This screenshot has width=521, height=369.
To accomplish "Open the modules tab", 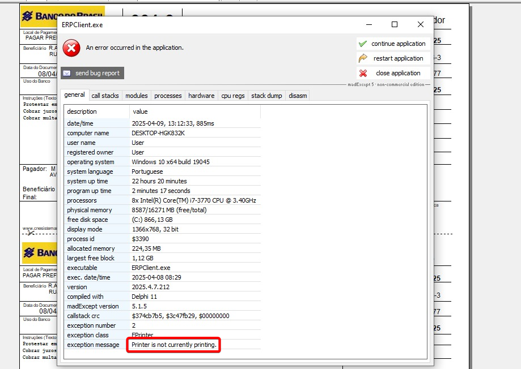I will click(136, 96).
